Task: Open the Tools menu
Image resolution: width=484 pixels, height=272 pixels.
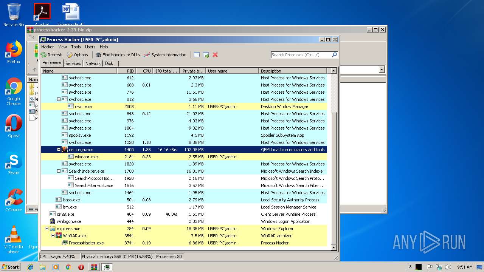Action: point(76,47)
